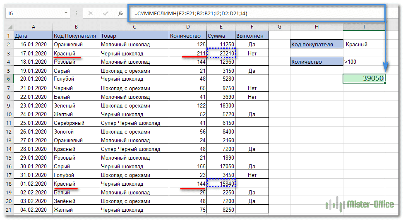Viewport: 403px width, 220px height.
Task: Select column I header
Action: [x=364, y=27]
